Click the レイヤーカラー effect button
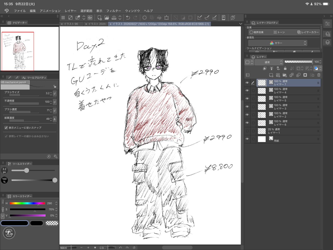 click(308, 32)
